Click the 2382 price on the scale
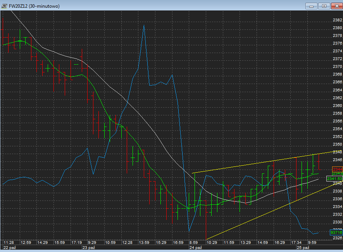The image size is (343, 252). (x=337, y=20)
